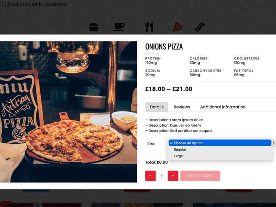
Task: Click the Onions Pizza title
Action: coord(164,47)
